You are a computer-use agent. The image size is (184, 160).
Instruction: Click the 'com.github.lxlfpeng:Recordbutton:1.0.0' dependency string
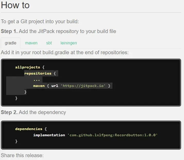click(x=112, y=135)
